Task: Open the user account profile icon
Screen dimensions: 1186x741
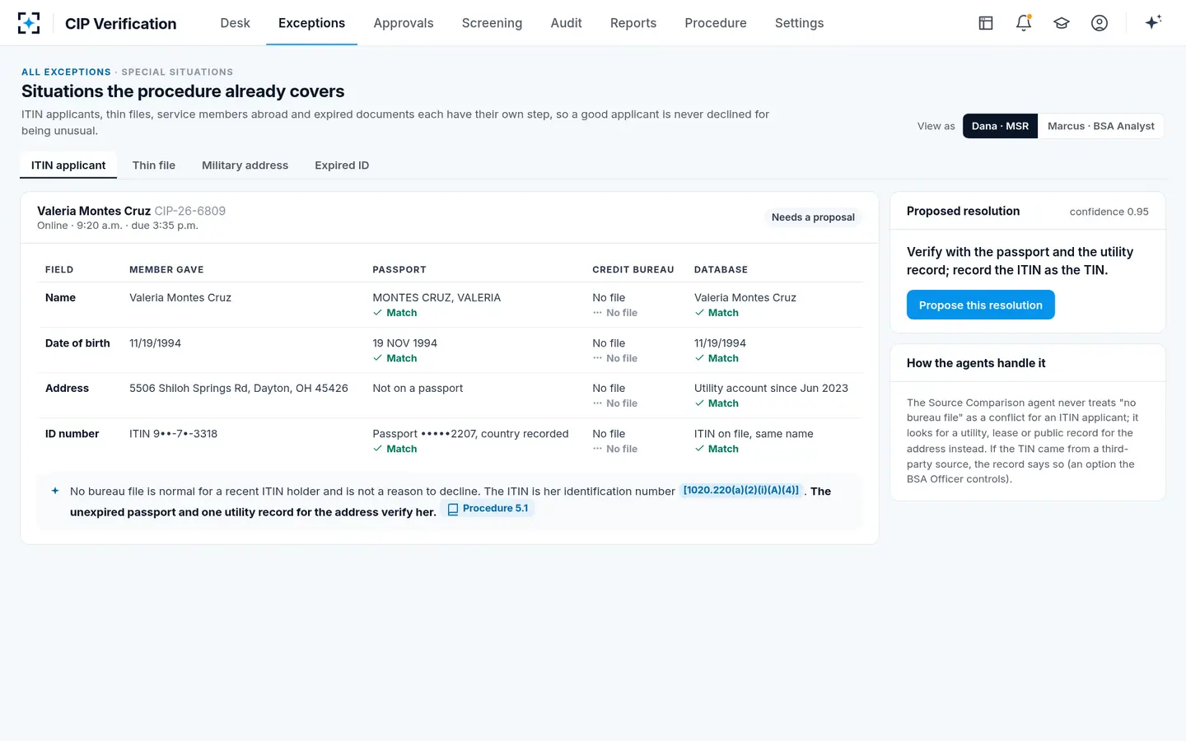Action: 1100,23
